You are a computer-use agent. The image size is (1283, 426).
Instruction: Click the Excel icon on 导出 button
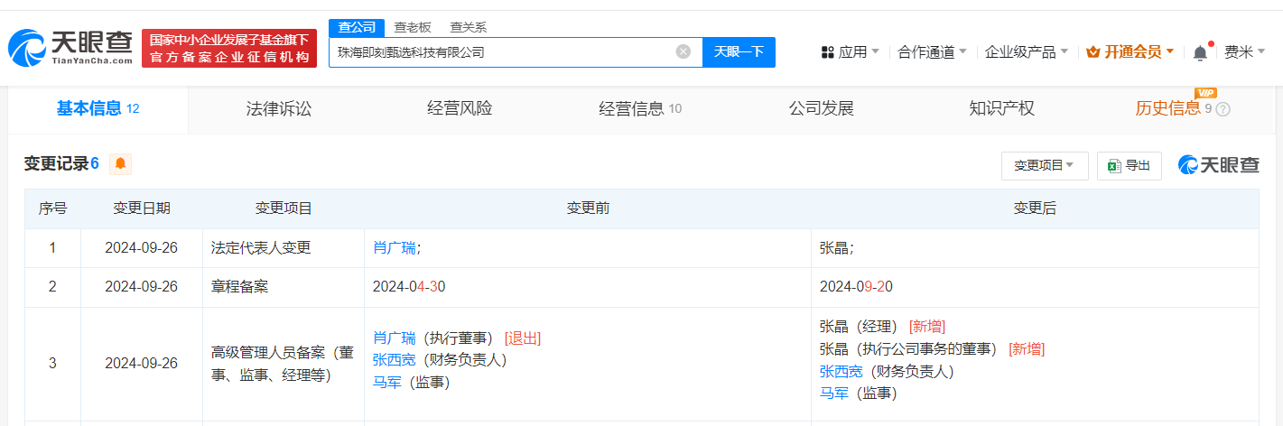(1114, 165)
